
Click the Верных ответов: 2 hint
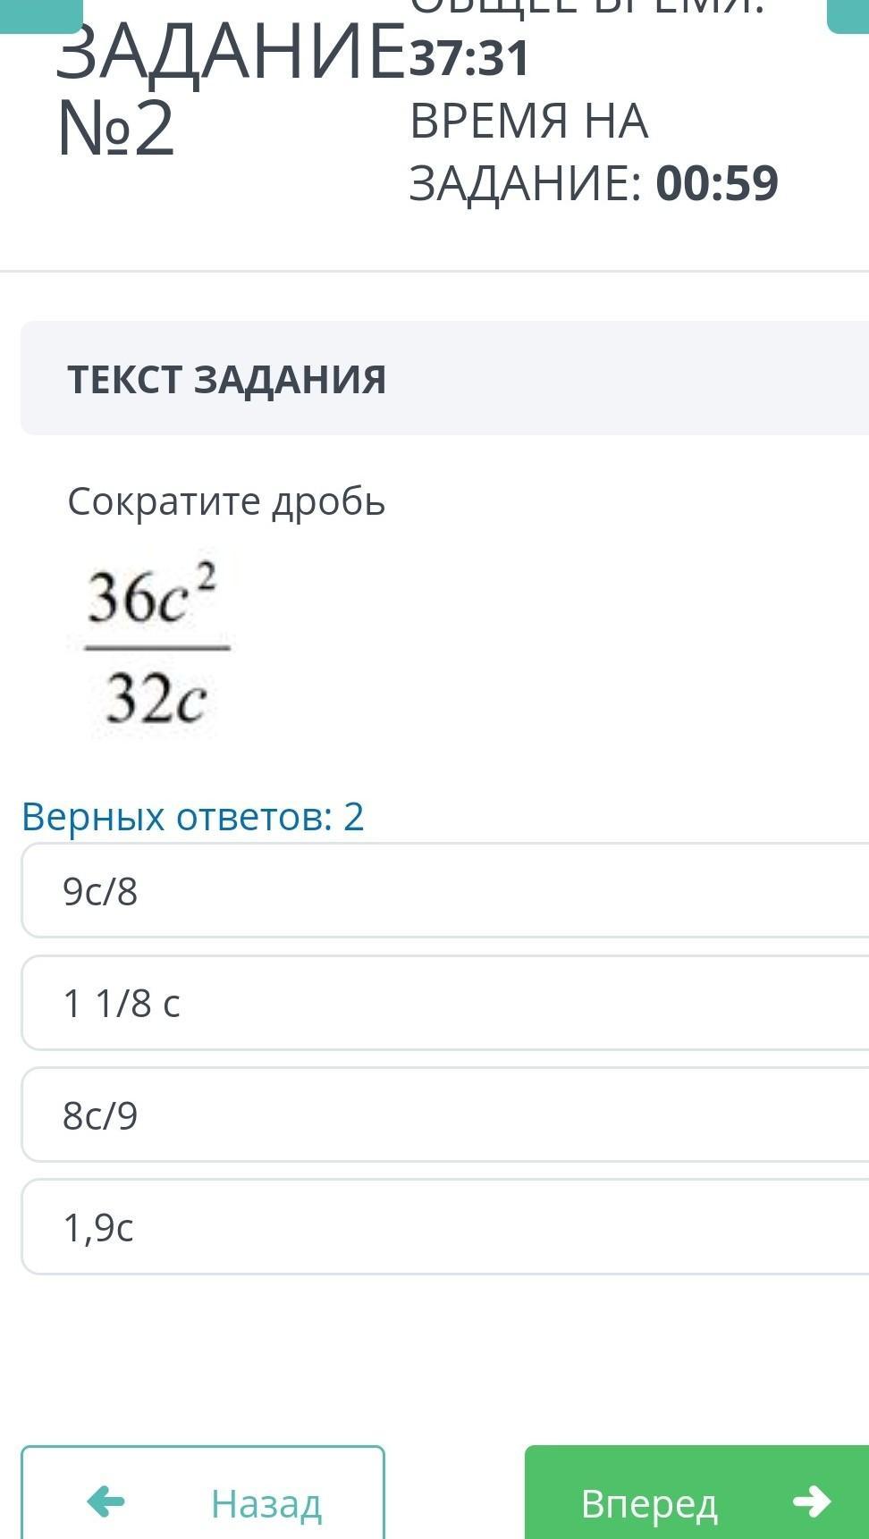pos(193,816)
